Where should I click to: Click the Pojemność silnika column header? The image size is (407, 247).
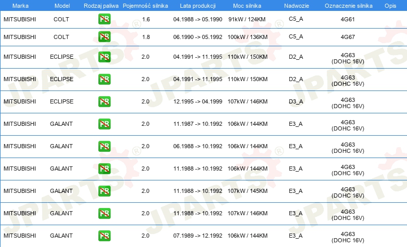[145, 6]
